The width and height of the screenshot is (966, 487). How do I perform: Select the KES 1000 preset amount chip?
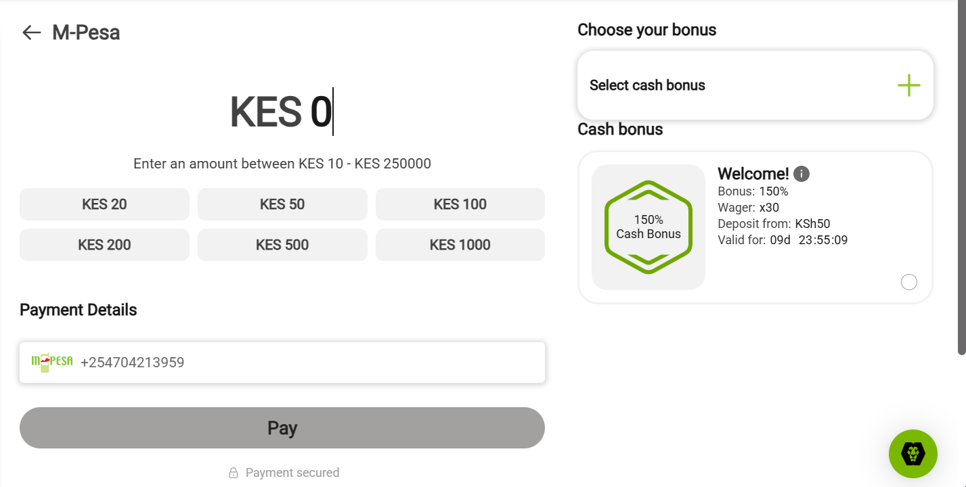(460, 245)
